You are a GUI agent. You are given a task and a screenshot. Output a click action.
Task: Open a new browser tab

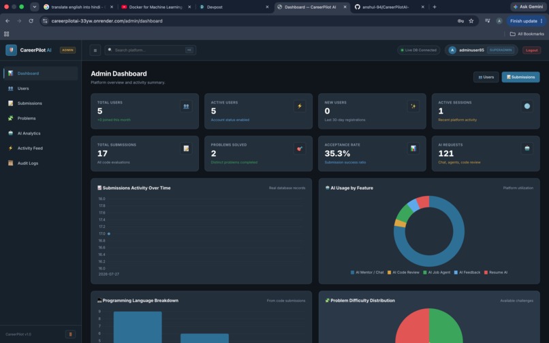click(x=435, y=7)
